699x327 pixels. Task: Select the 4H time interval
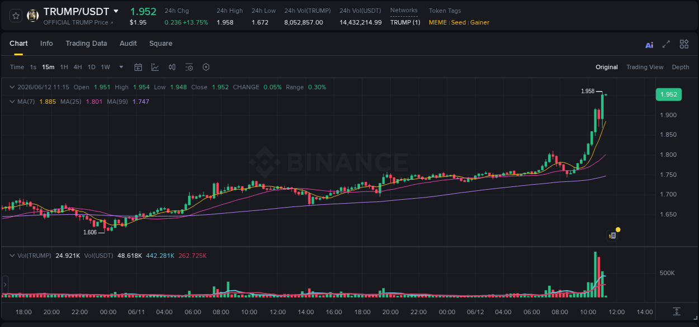78,67
